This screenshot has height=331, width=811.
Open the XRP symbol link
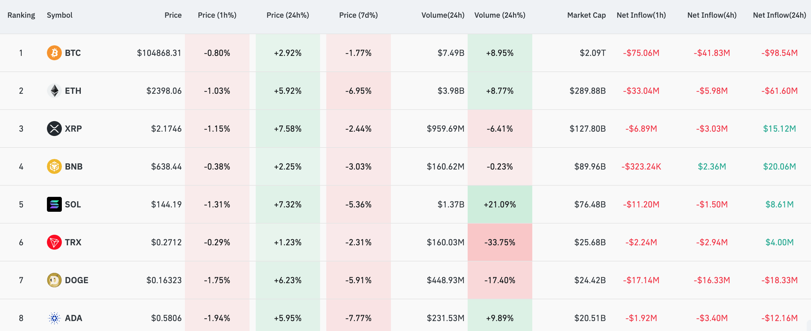pos(73,129)
